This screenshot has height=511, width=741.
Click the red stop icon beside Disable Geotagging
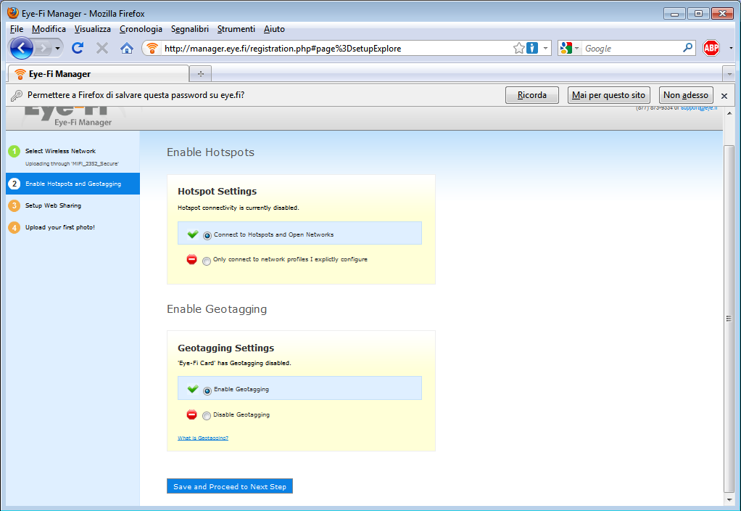(191, 414)
